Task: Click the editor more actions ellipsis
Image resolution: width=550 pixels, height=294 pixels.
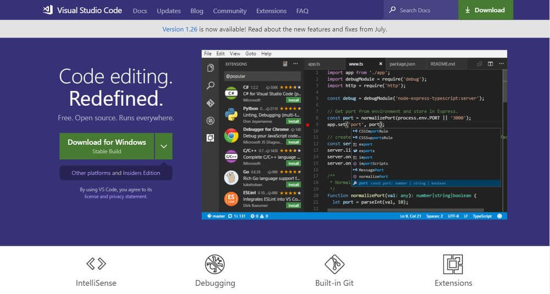Action: coord(501,63)
